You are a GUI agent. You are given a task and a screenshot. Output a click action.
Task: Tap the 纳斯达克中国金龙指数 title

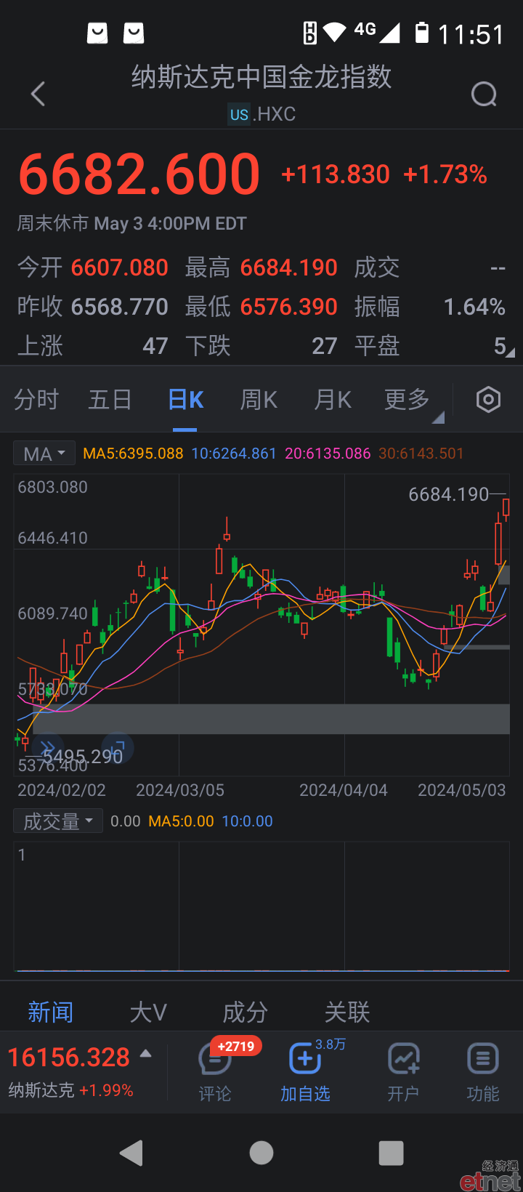point(261,77)
